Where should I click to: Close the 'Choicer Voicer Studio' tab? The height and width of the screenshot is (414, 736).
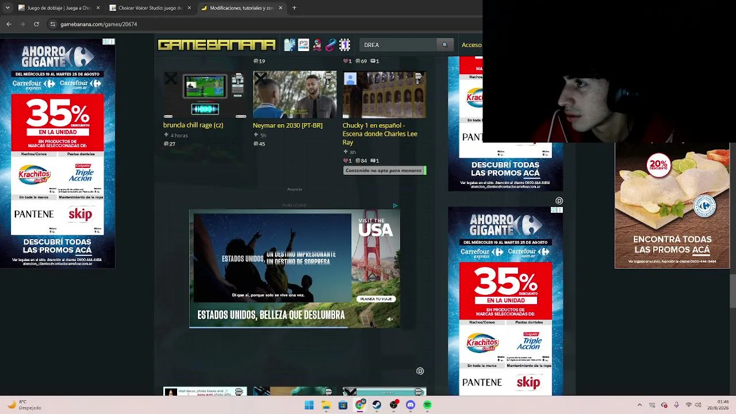[189, 8]
